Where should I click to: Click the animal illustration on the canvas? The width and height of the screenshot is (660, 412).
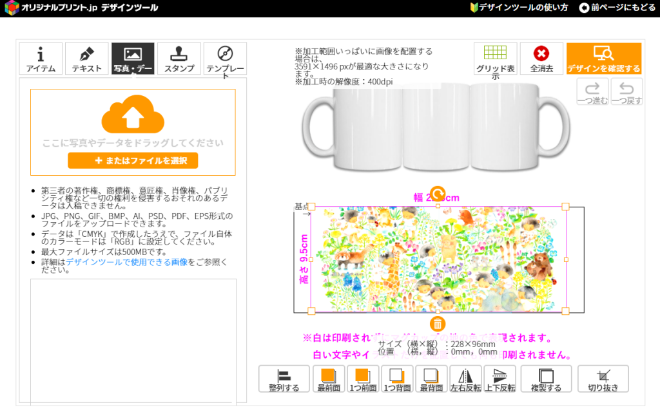point(438,259)
